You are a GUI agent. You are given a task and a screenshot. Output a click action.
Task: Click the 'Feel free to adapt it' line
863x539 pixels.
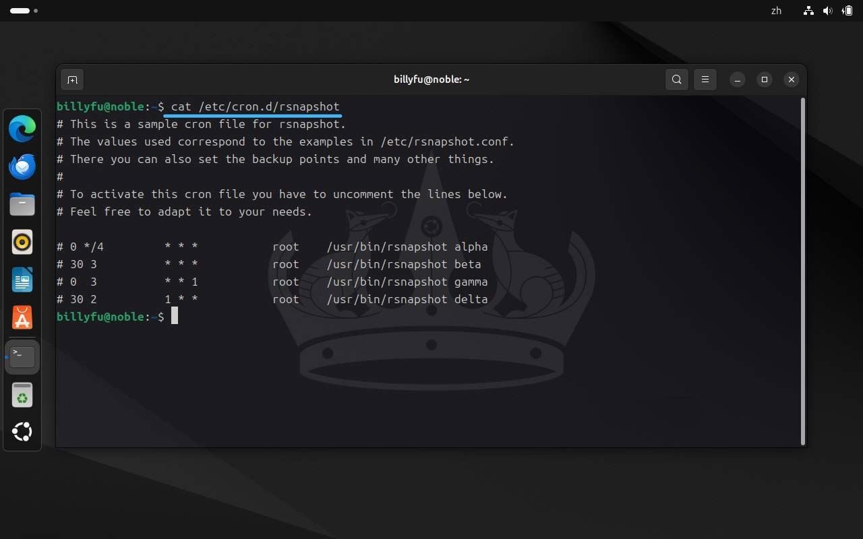pyautogui.click(x=184, y=212)
